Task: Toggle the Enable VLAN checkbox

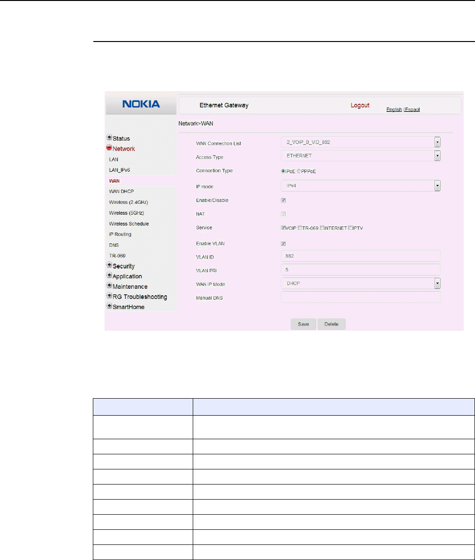Action: click(x=283, y=243)
